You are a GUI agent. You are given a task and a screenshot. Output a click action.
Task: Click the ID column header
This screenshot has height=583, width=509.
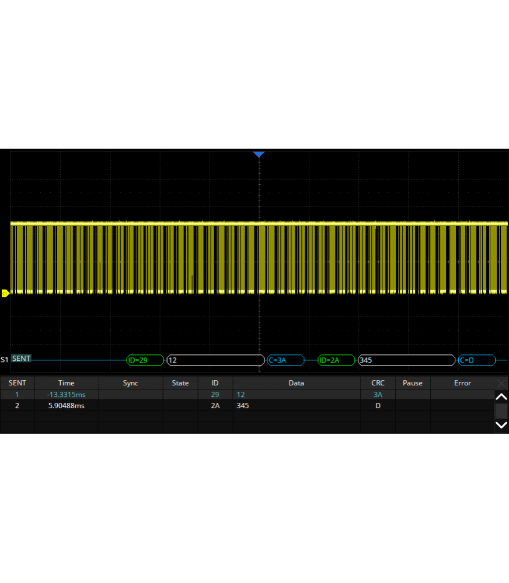pyautogui.click(x=215, y=383)
